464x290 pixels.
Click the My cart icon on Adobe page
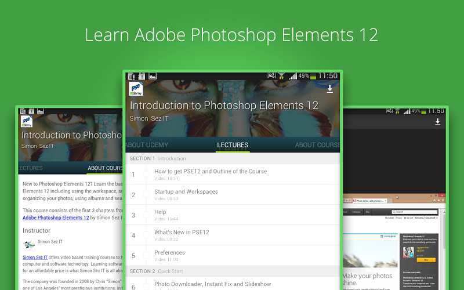(404, 218)
